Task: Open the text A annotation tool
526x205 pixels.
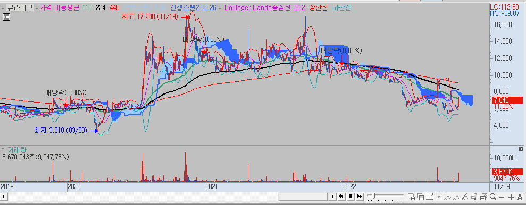Action: pos(520,197)
